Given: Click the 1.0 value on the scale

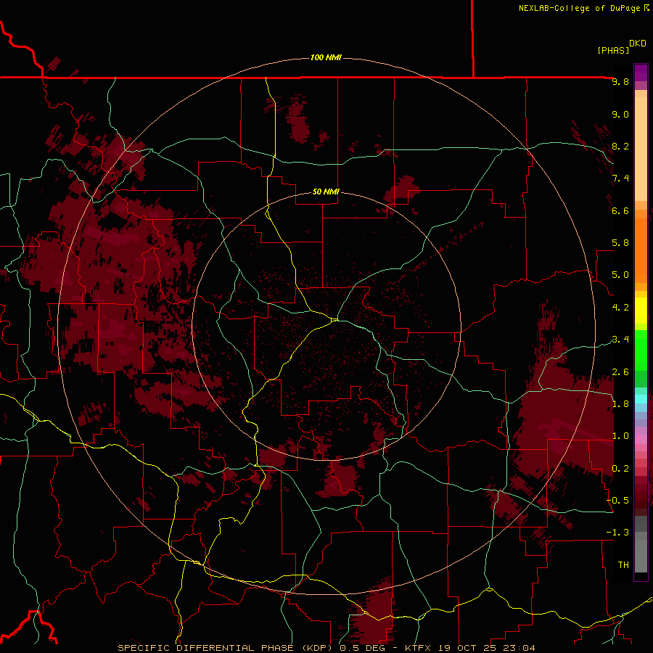Looking at the screenshot, I should click(620, 436).
